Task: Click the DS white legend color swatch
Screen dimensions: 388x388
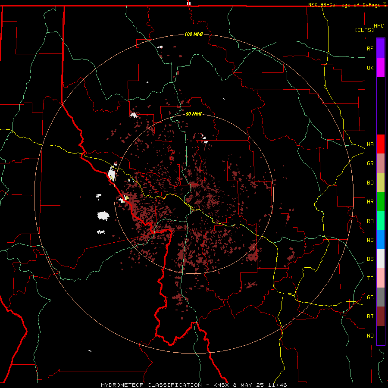Action: pyautogui.click(x=381, y=259)
